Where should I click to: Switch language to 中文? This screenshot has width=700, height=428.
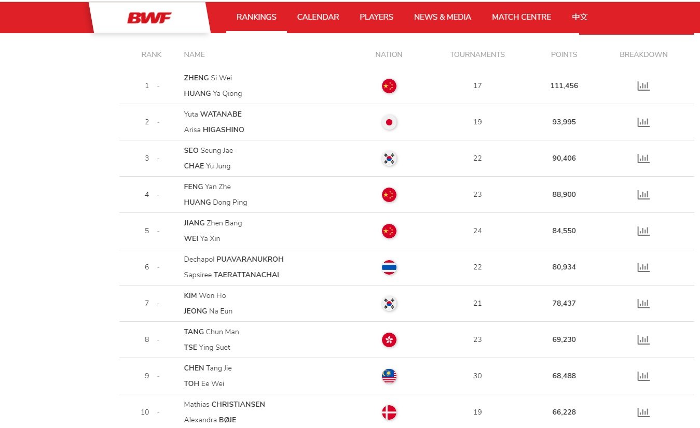[580, 17]
